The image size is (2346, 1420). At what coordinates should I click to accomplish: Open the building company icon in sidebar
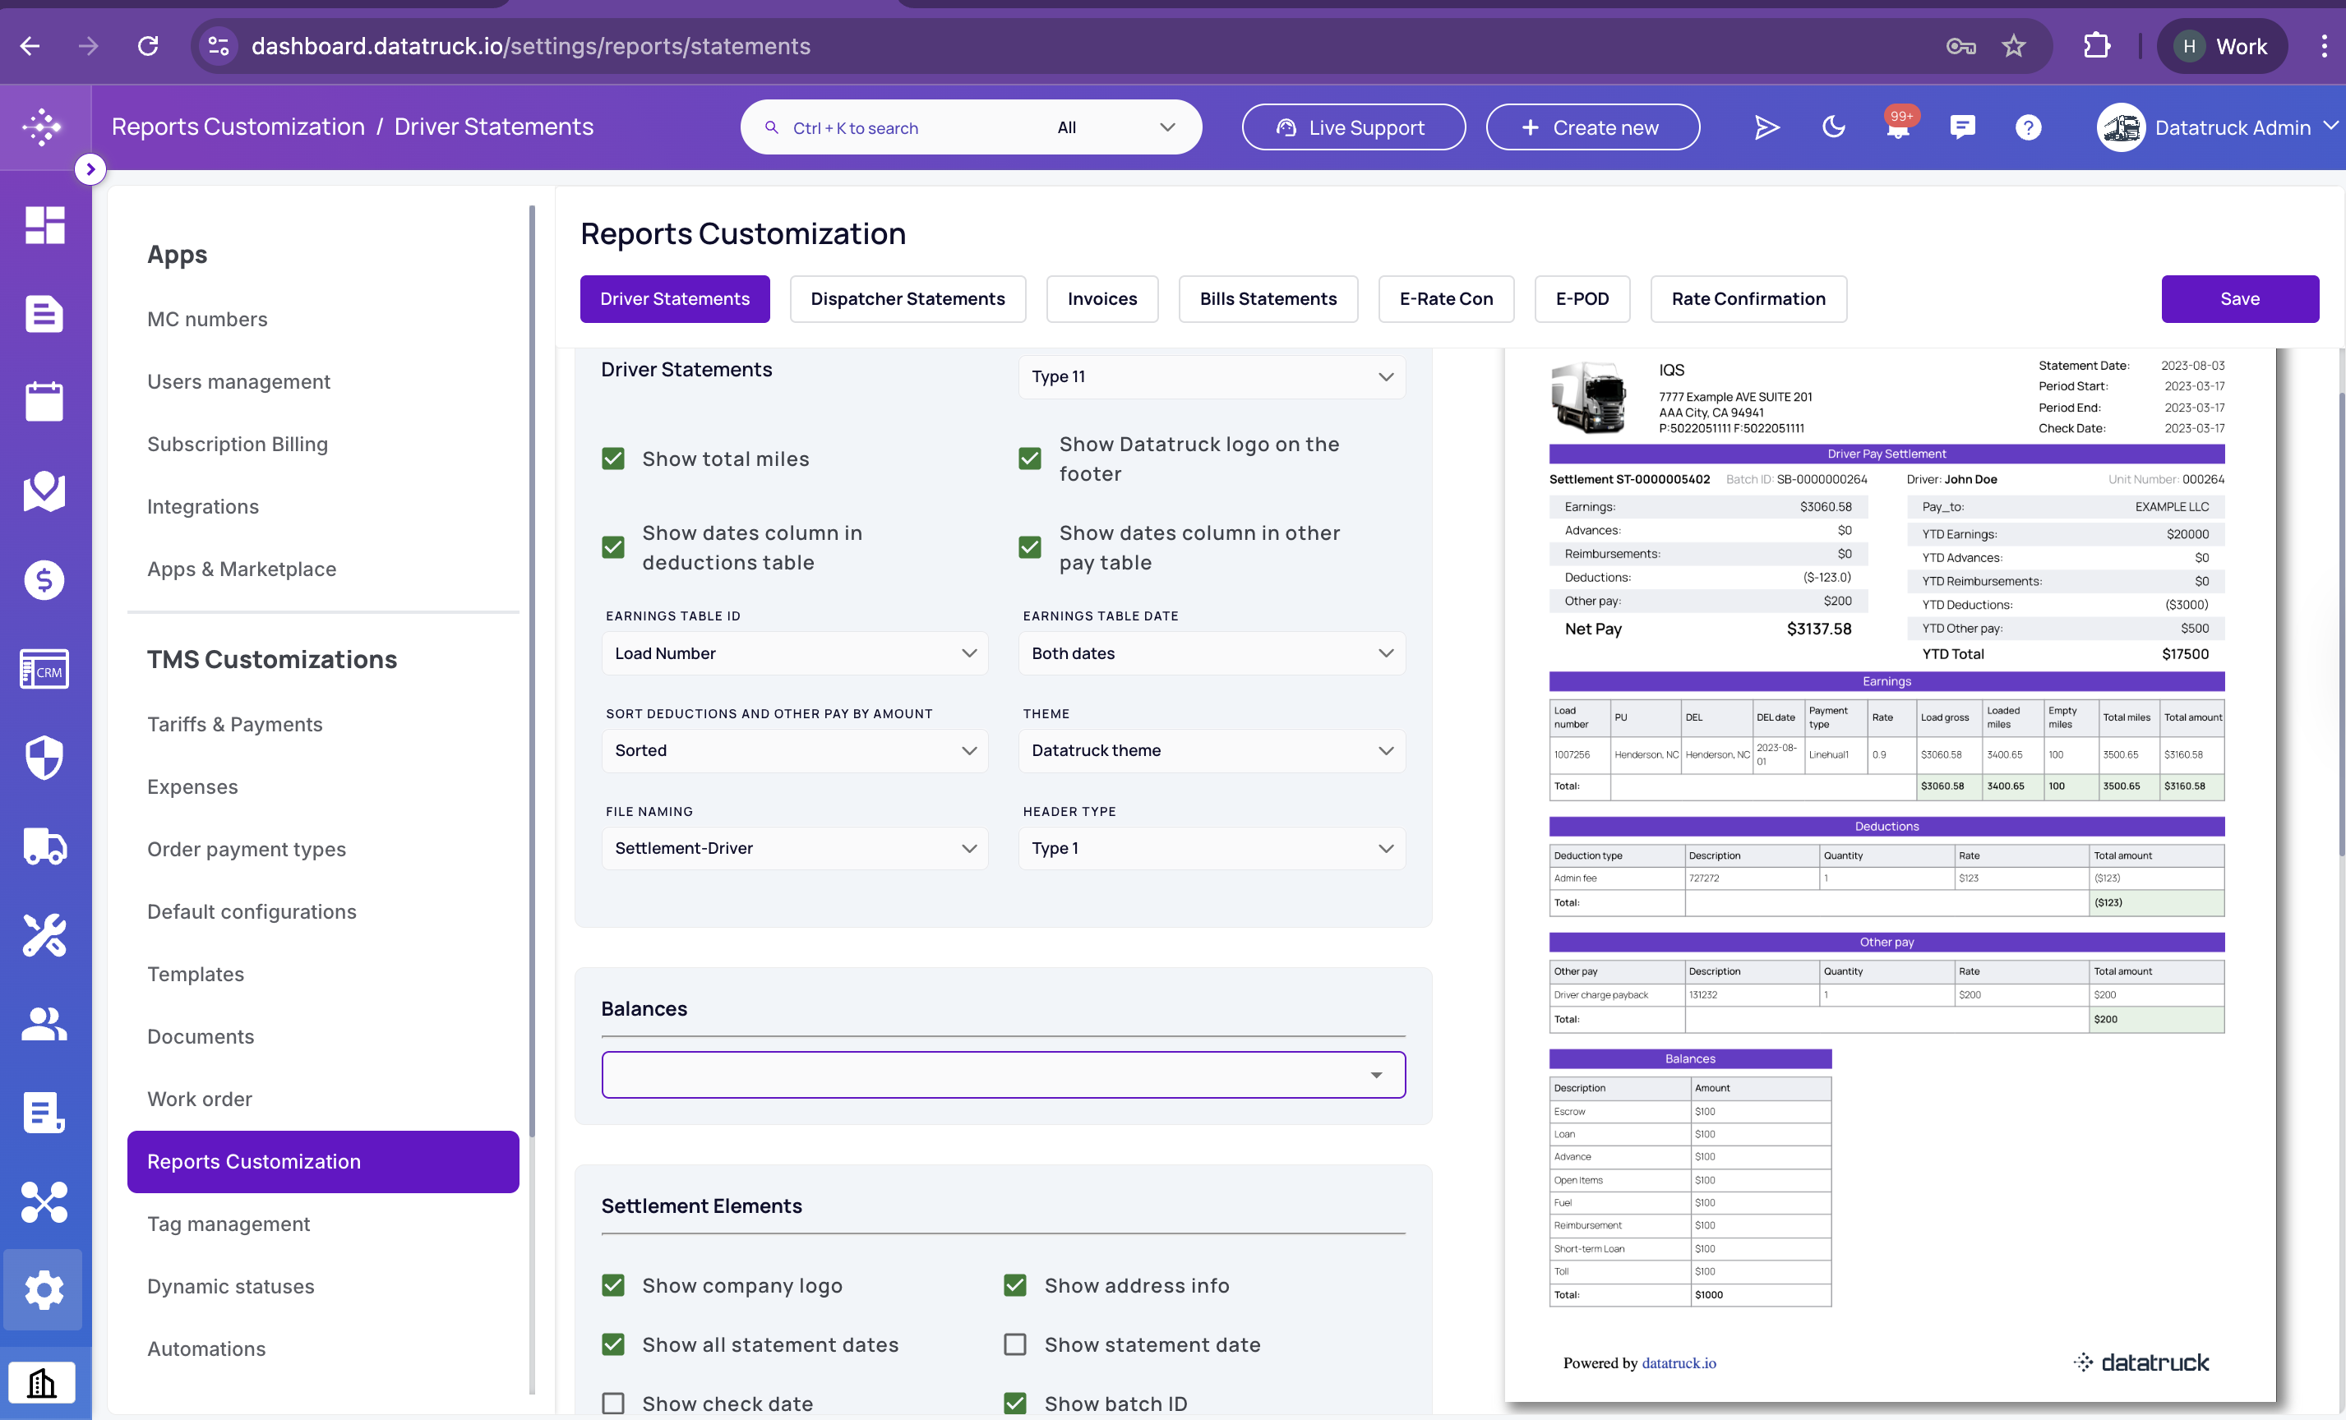(42, 1383)
